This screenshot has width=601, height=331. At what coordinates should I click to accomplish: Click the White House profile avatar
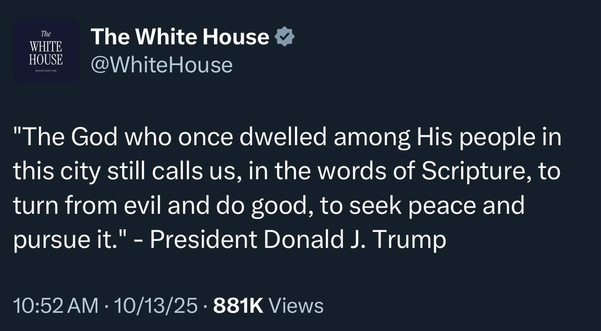pyautogui.click(x=46, y=50)
